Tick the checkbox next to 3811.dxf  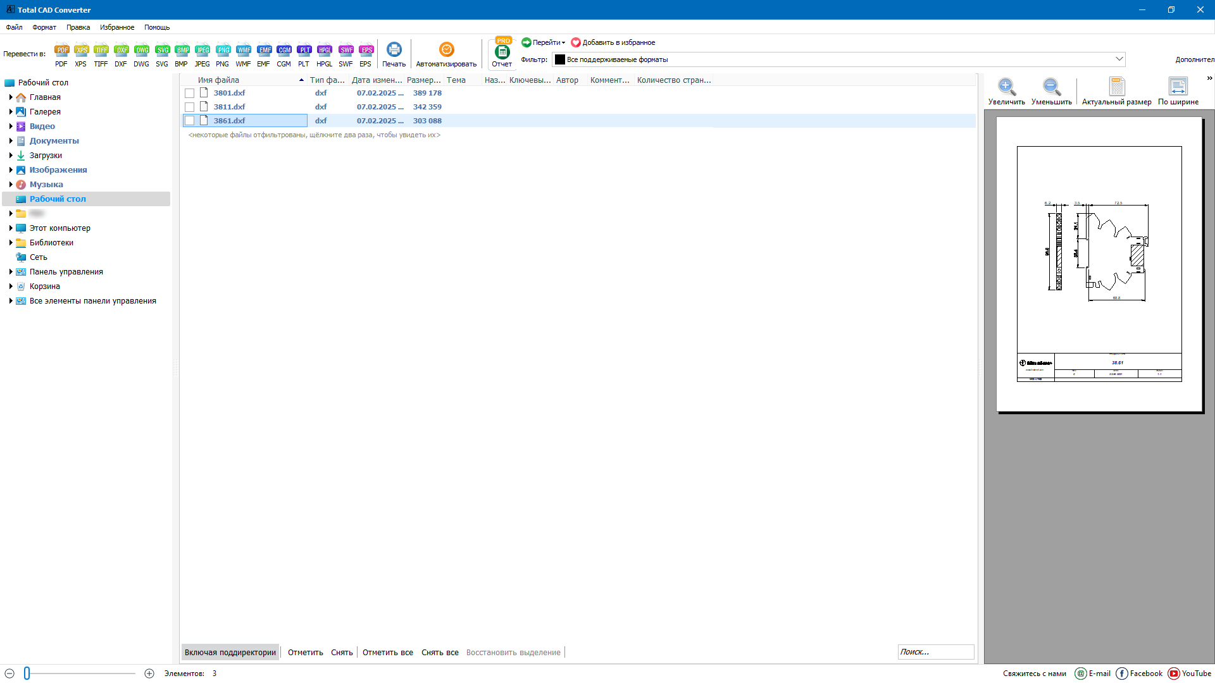(x=189, y=107)
